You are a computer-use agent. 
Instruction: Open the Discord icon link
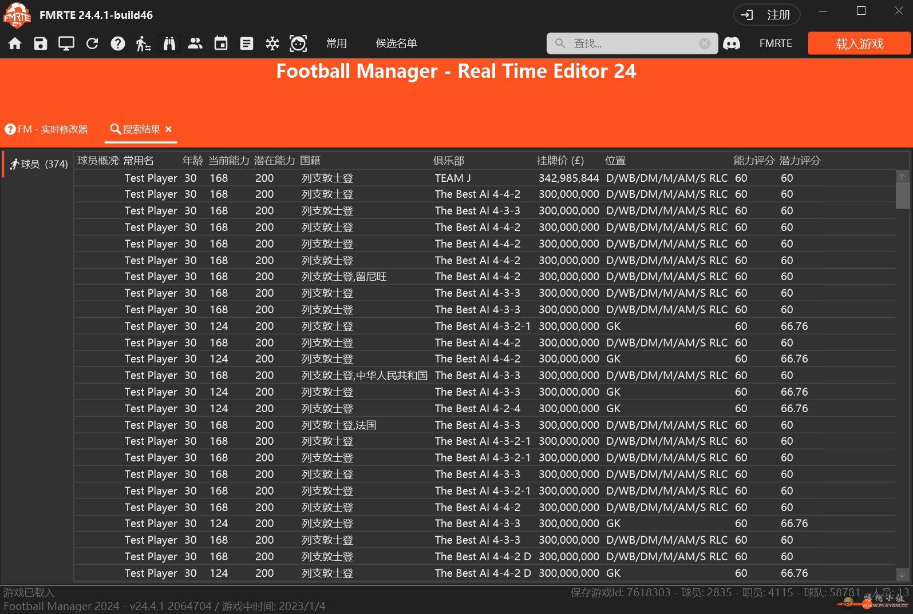click(732, 43)
